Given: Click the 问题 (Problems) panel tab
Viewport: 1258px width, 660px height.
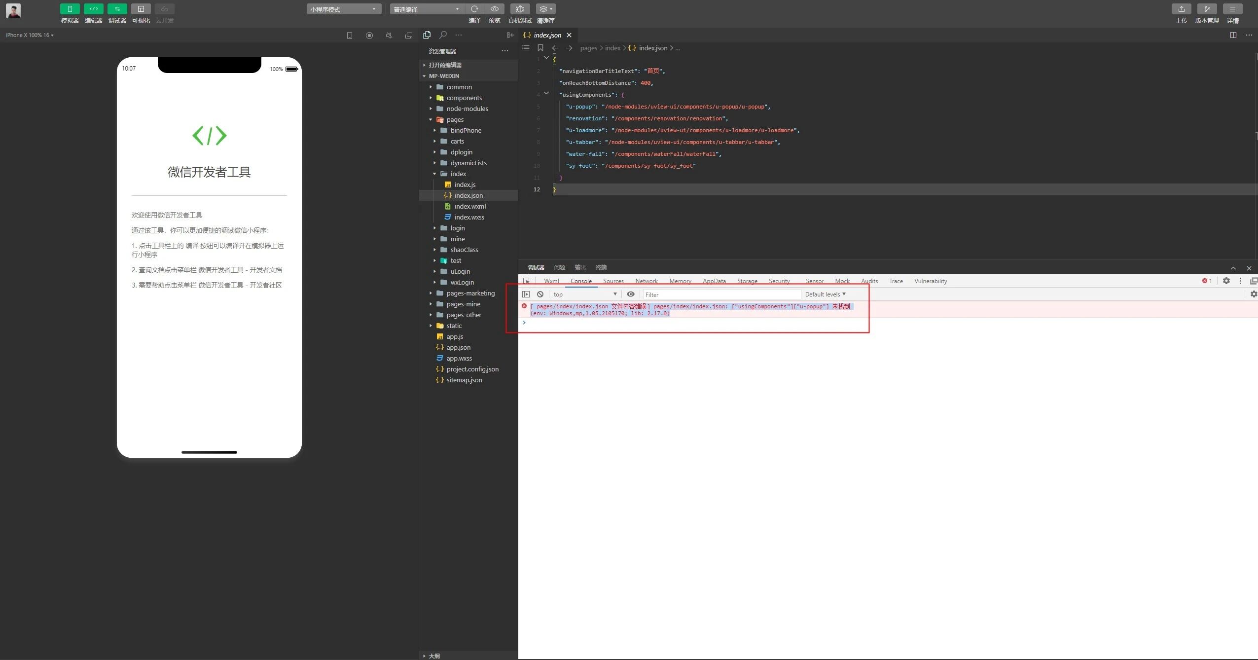Looking at the screenshot, I should 559,267.
